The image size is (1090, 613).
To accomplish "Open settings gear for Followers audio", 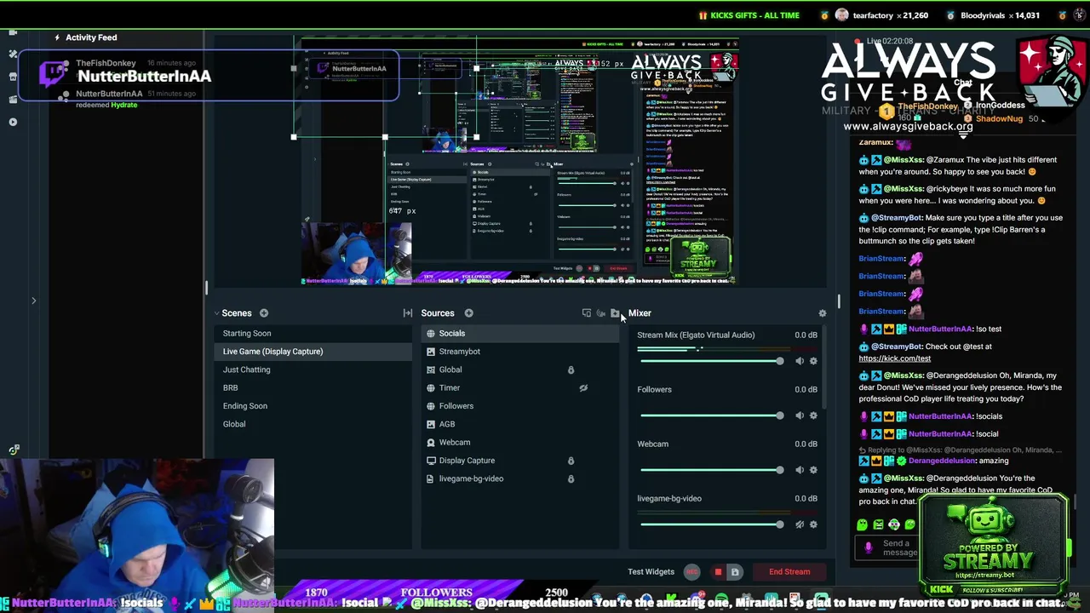I will pos(813,415).
